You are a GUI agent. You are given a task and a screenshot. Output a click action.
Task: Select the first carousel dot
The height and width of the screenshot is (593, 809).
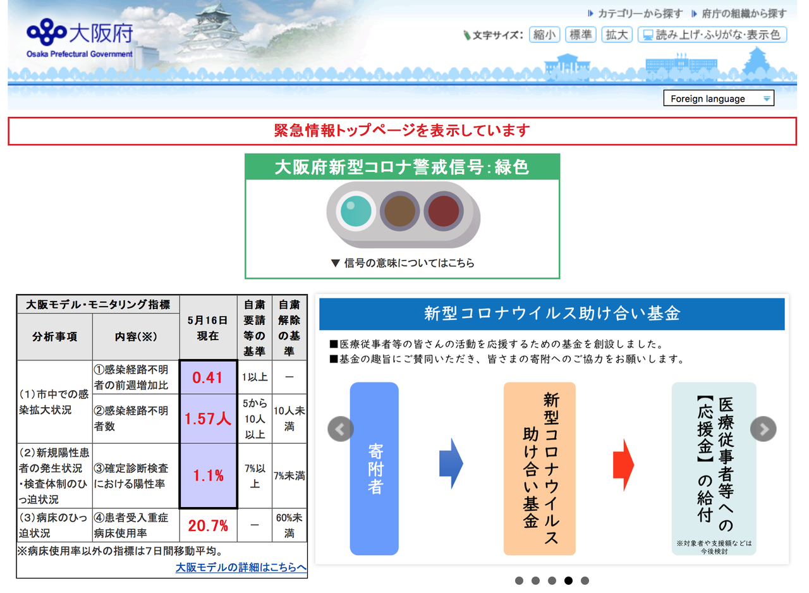pyautogui.click(x=519, y=580)
